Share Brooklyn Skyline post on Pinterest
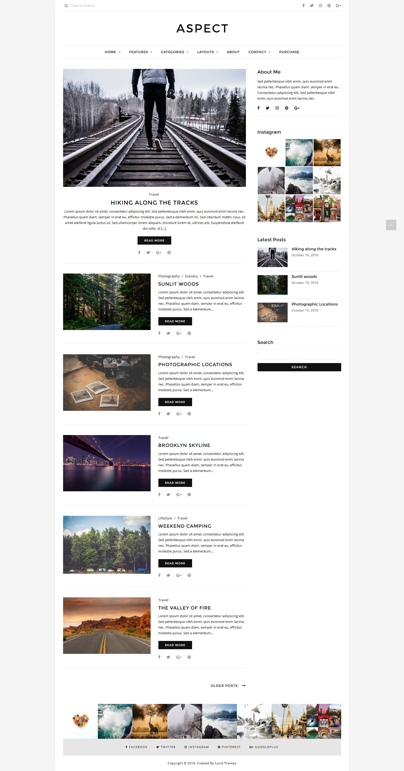This screenshot has height=771, width=404. (189, 494)
